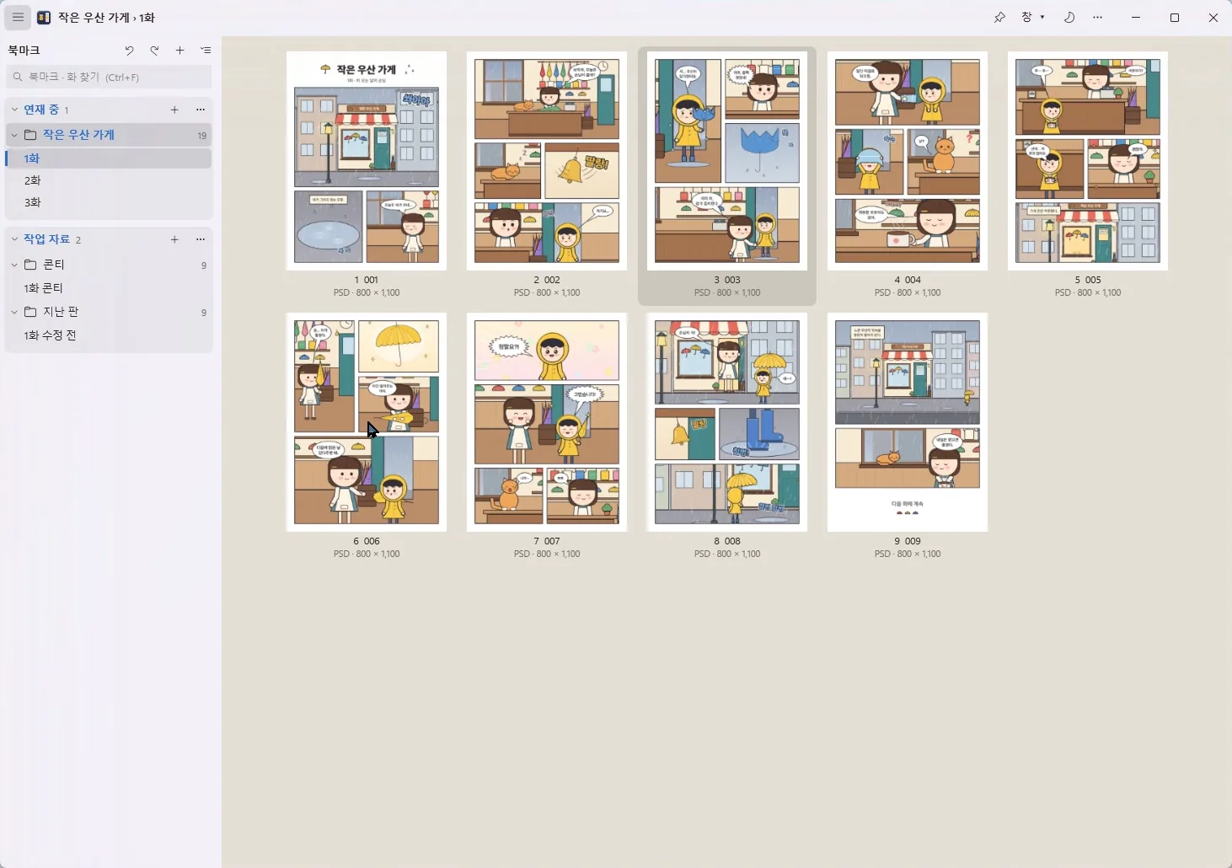The image size is (1232, 868).
Task: Open page thumbnail 5 005
Action: point(1088,161)
